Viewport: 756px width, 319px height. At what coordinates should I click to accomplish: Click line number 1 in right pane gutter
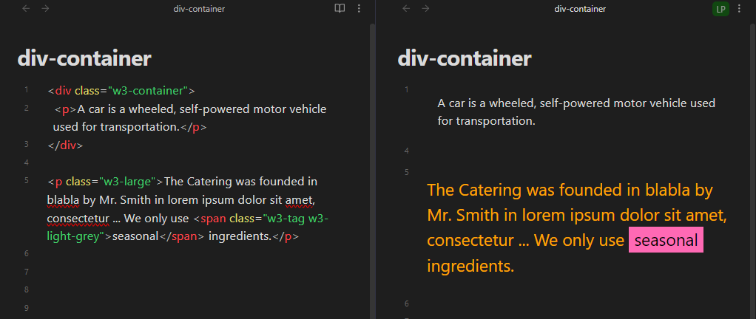click(406, 90)
